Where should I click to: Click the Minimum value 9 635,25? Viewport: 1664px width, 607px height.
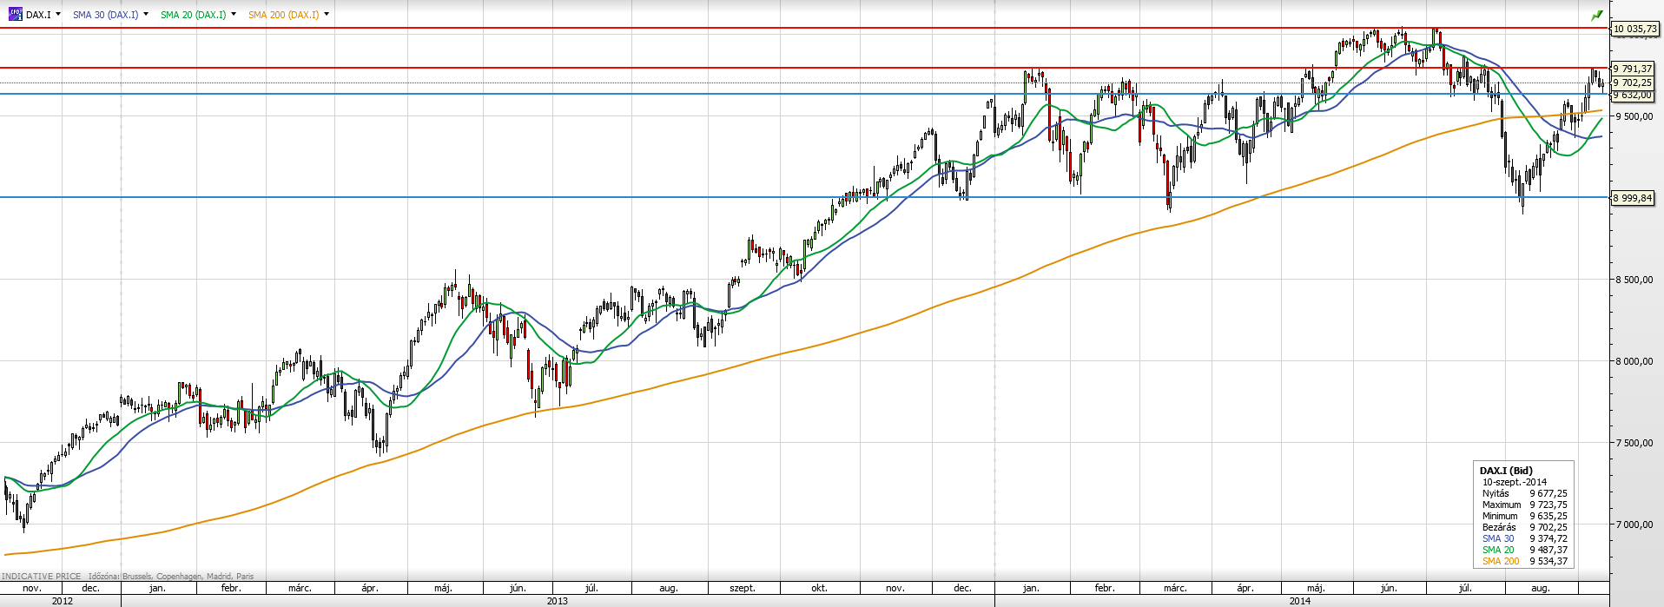coord(1548,516)
